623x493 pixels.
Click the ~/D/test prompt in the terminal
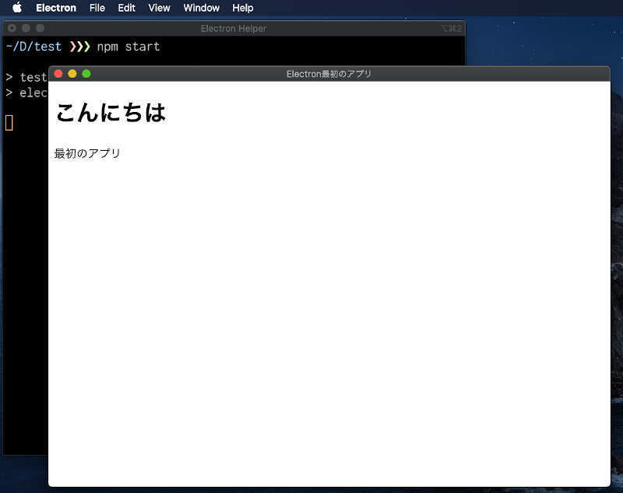pos(33,47)
